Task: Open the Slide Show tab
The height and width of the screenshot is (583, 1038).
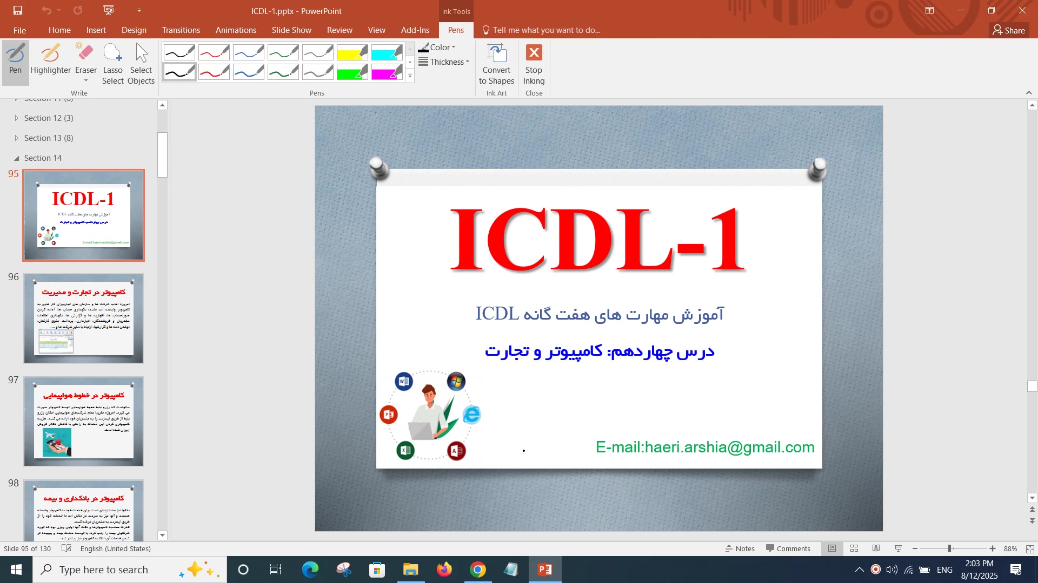Action: (x=291, y=30)
